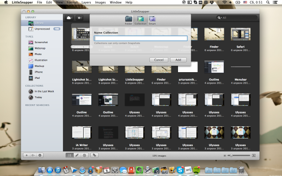Open the gear action dropdown in toolbar
The width and height of the screenshot is (282, 176).
pyautogui.click(x=80, y=18)
